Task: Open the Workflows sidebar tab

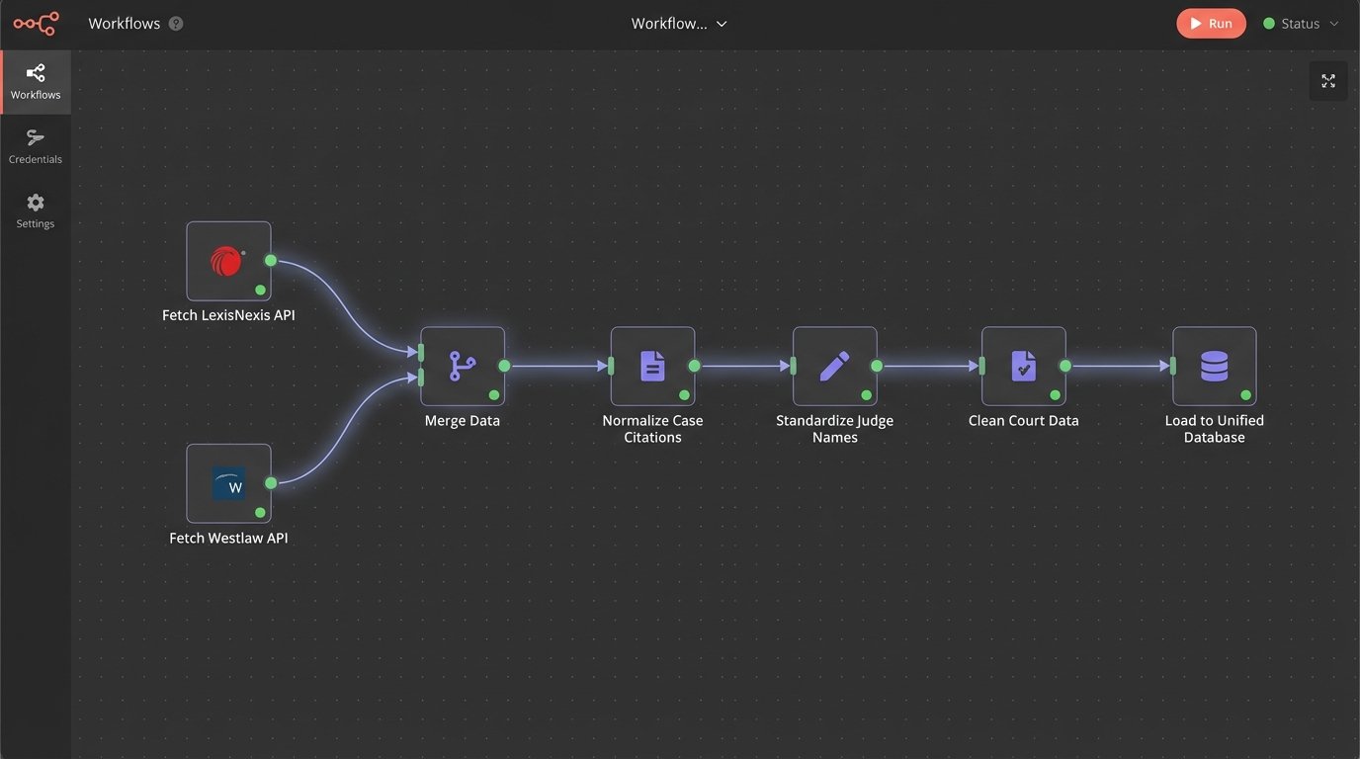Action: [36, 82]
